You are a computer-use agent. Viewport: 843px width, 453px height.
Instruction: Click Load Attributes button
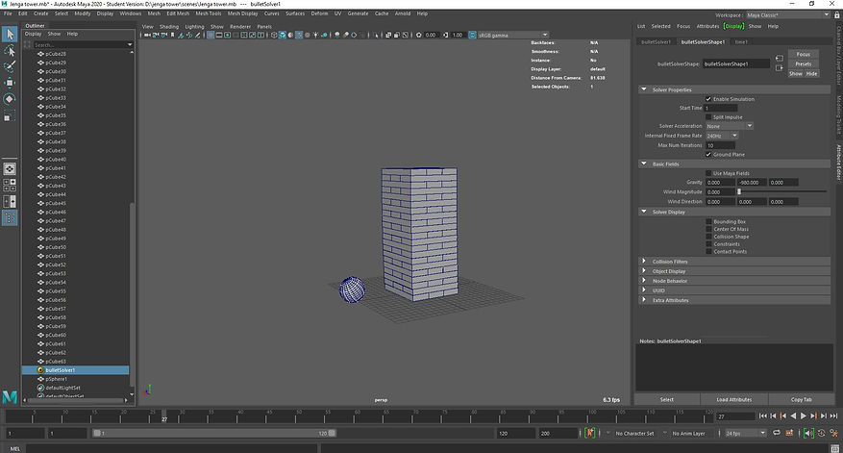pyautogui.click(x=733, y=400)
